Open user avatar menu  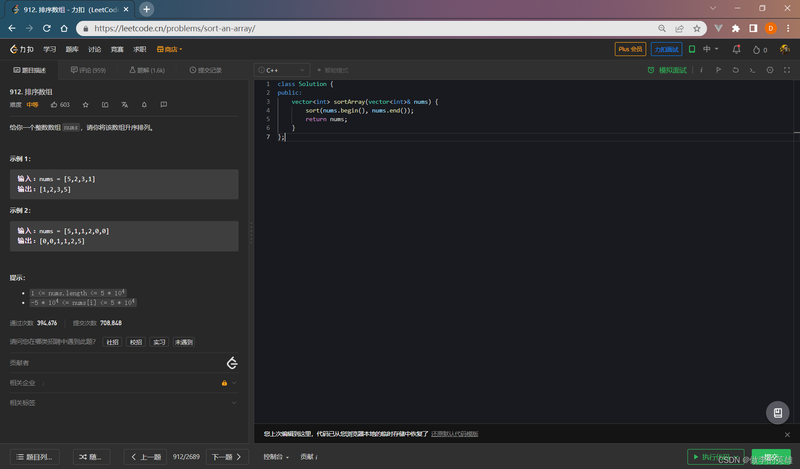tap(785, 49)
